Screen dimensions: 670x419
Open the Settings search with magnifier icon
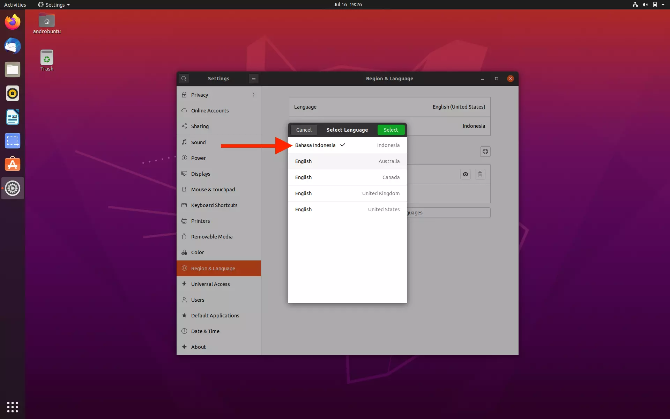(x=184, y=78)
